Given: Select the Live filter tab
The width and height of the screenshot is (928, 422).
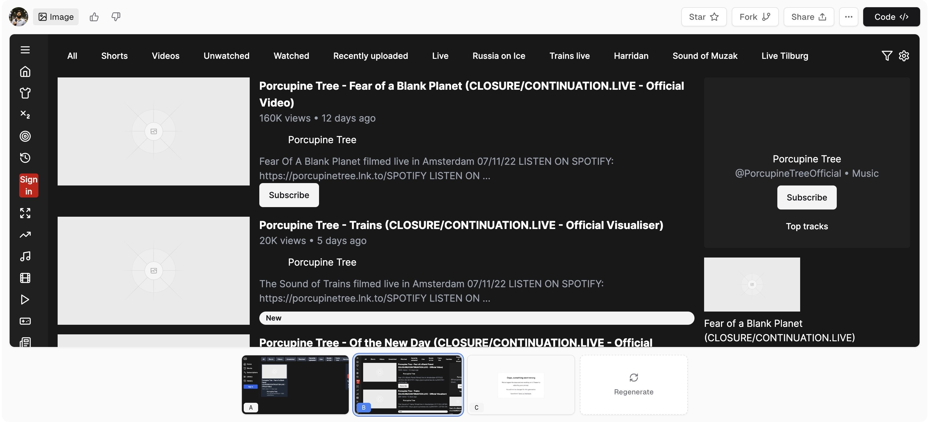Looking at the screenshot, I should pyautogui.click(x=440, y=56).
